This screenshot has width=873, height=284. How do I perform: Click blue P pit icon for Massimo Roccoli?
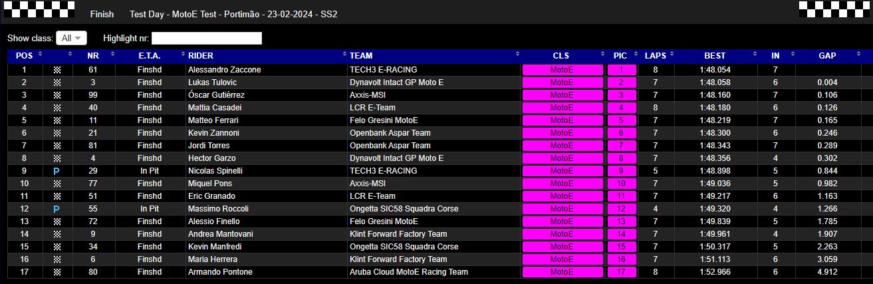(57, 209)
